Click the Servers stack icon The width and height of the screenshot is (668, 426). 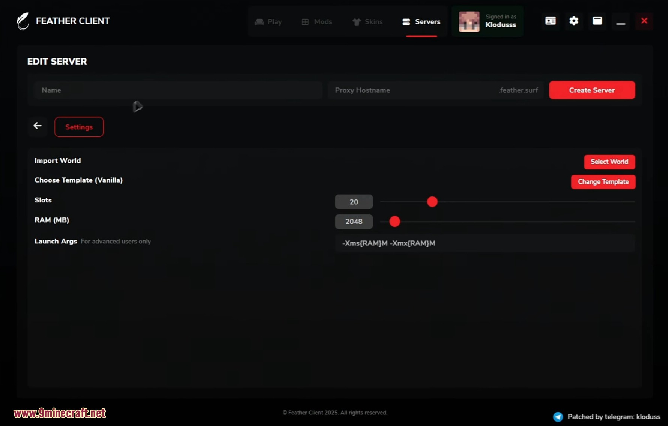(407, 21)
